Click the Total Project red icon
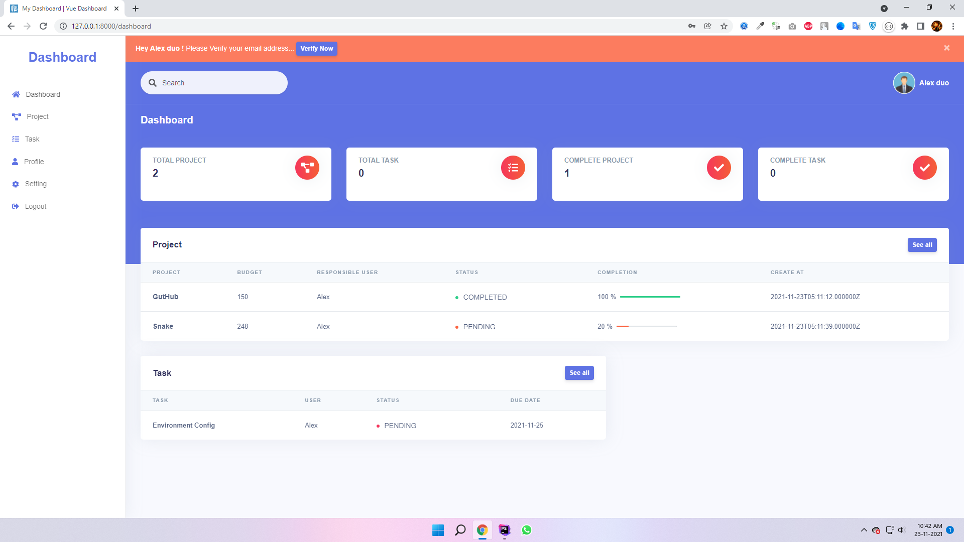Screen dimensions: 964x542 point(307,168)
